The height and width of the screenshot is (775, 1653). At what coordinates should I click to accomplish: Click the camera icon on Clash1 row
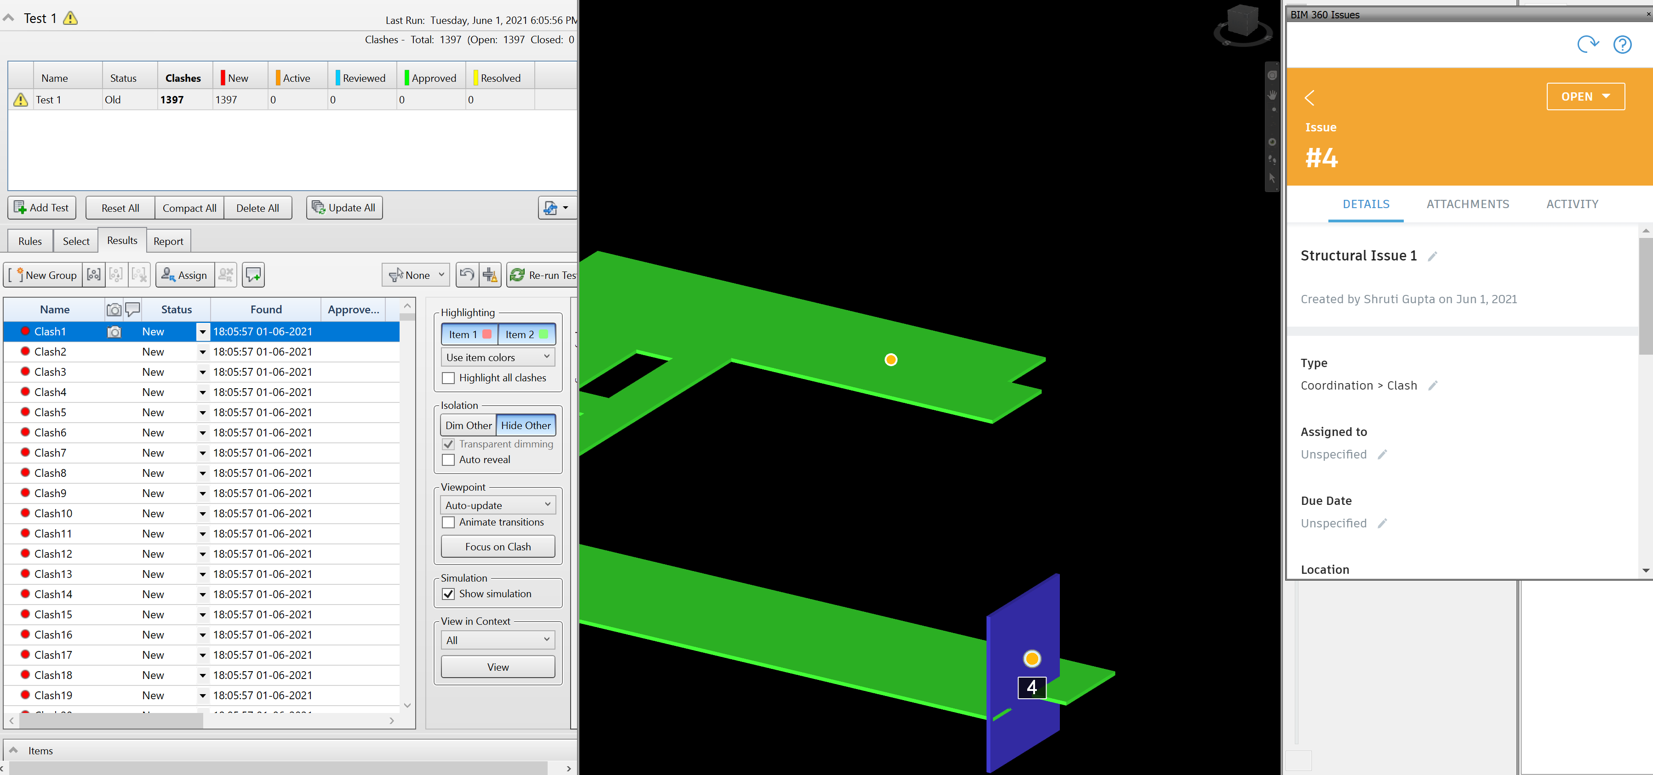[114, 332]
